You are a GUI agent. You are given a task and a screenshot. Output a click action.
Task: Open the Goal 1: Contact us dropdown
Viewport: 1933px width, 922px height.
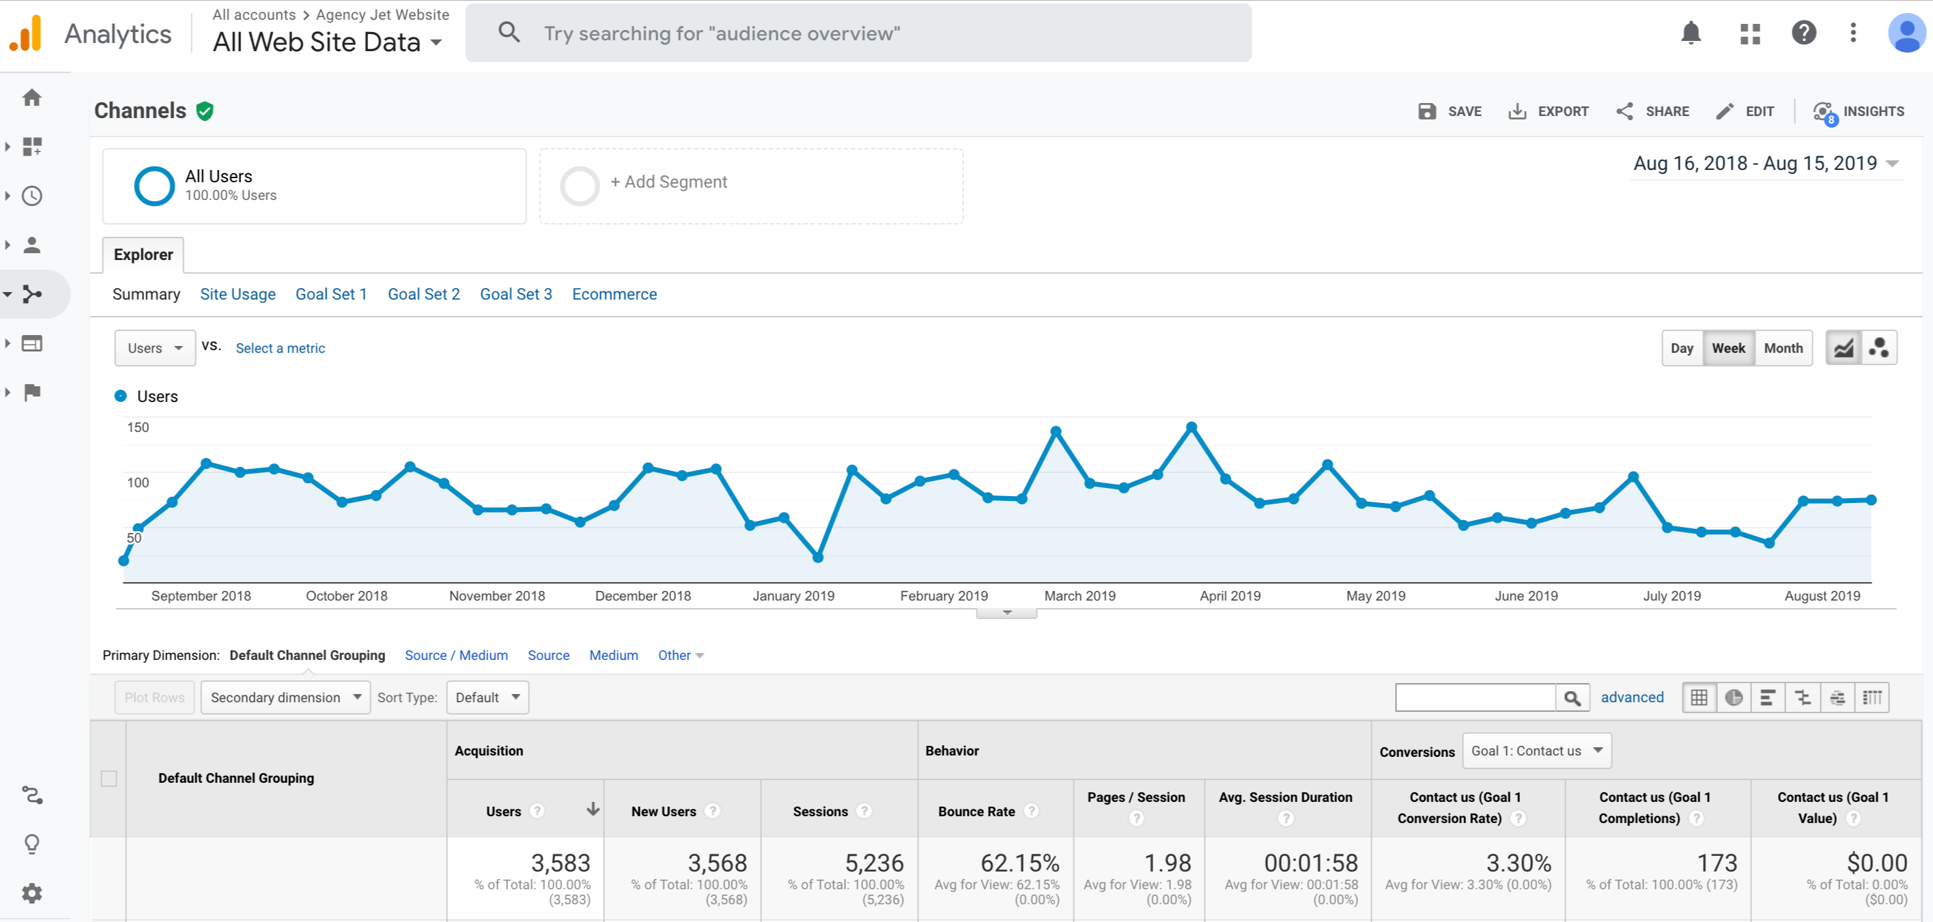tap(1536, 751)
